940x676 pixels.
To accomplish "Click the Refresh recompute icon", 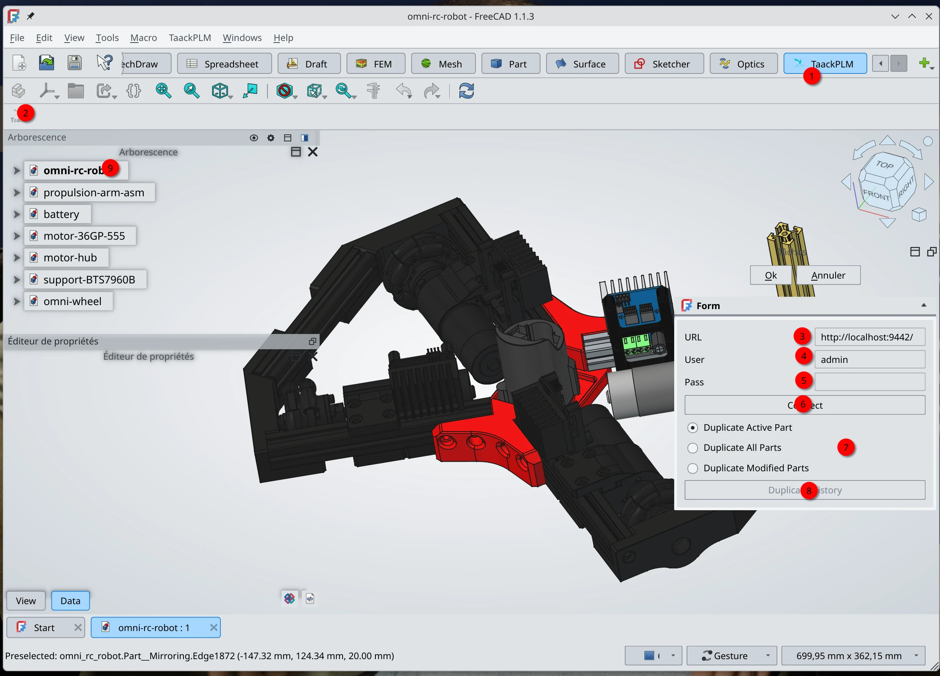I will click(466, 91).
